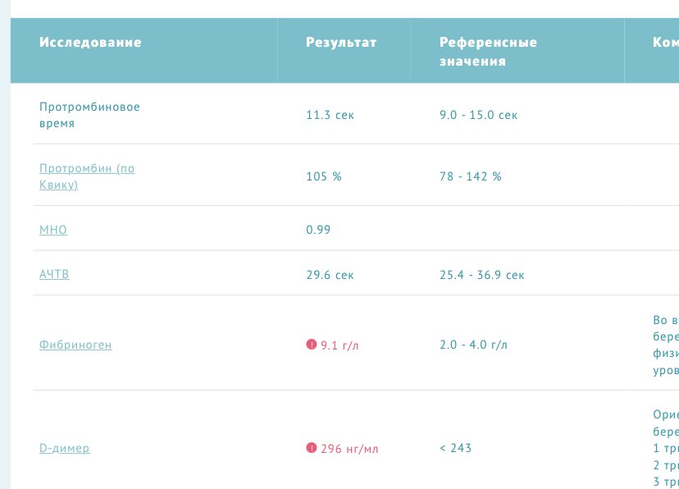679x489 pixels.
Task: Click the red warning icon beside D-димер result
Action: click(311, 447)
